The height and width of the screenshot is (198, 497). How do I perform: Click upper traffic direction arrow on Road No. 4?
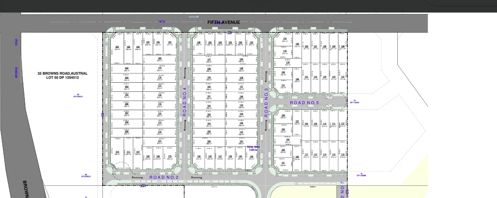[185, 73]
